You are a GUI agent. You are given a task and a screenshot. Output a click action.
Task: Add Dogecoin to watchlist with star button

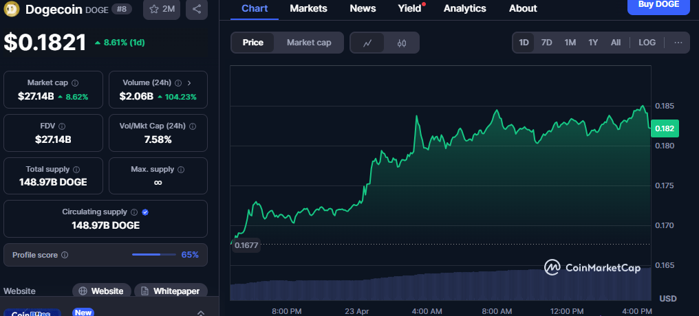point(162,10)
